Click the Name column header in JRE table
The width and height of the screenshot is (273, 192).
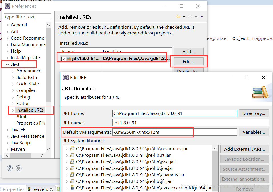(x=68, y=51)
